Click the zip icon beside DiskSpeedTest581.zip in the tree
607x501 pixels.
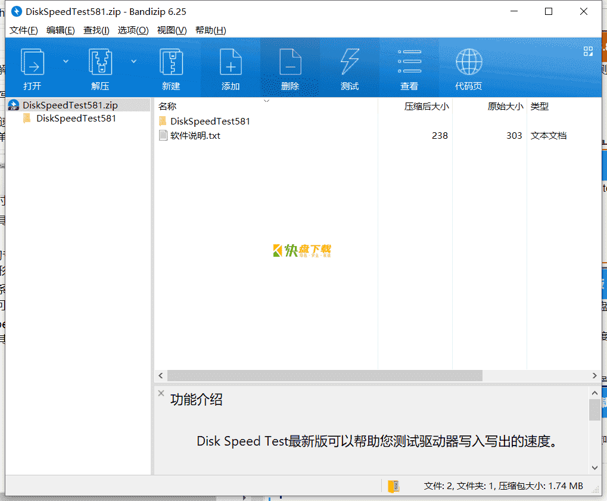coord(14,105)
